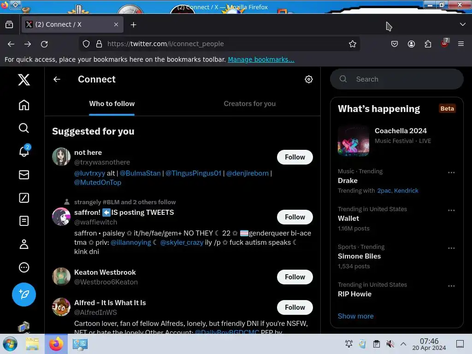View site security padlock info
Viewport: 472px width, 354px height.
pyautogui.click(x=99, y=44)
